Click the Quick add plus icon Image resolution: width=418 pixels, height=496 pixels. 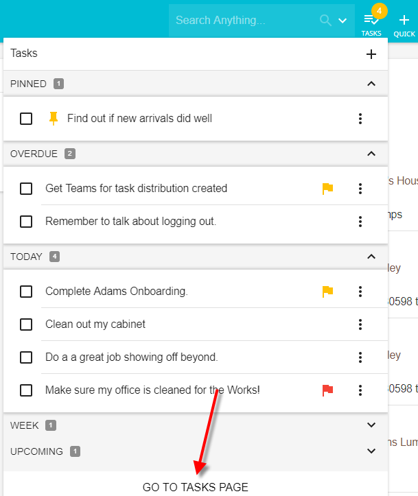(404, 22)
